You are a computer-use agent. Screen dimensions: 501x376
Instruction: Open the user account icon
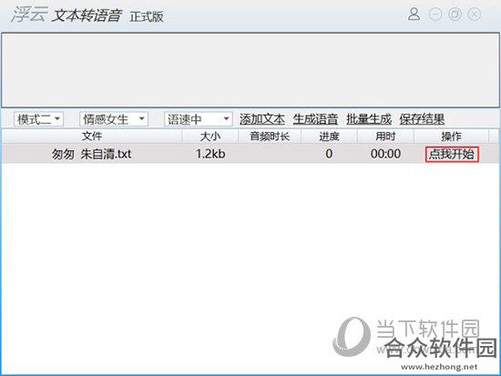pos(414,15)
